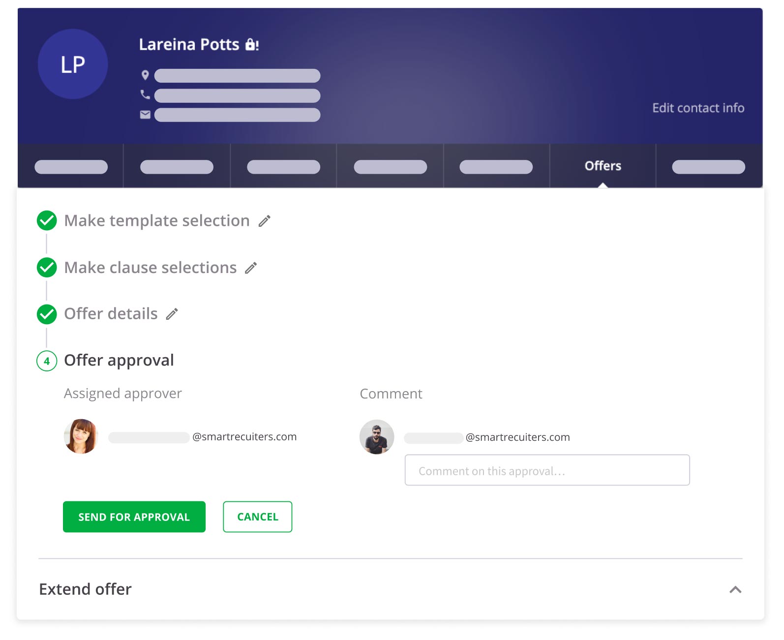This screenshot has height=640, width=784.
Task: Click the Extend offer heading
Action: coord(86,589)
